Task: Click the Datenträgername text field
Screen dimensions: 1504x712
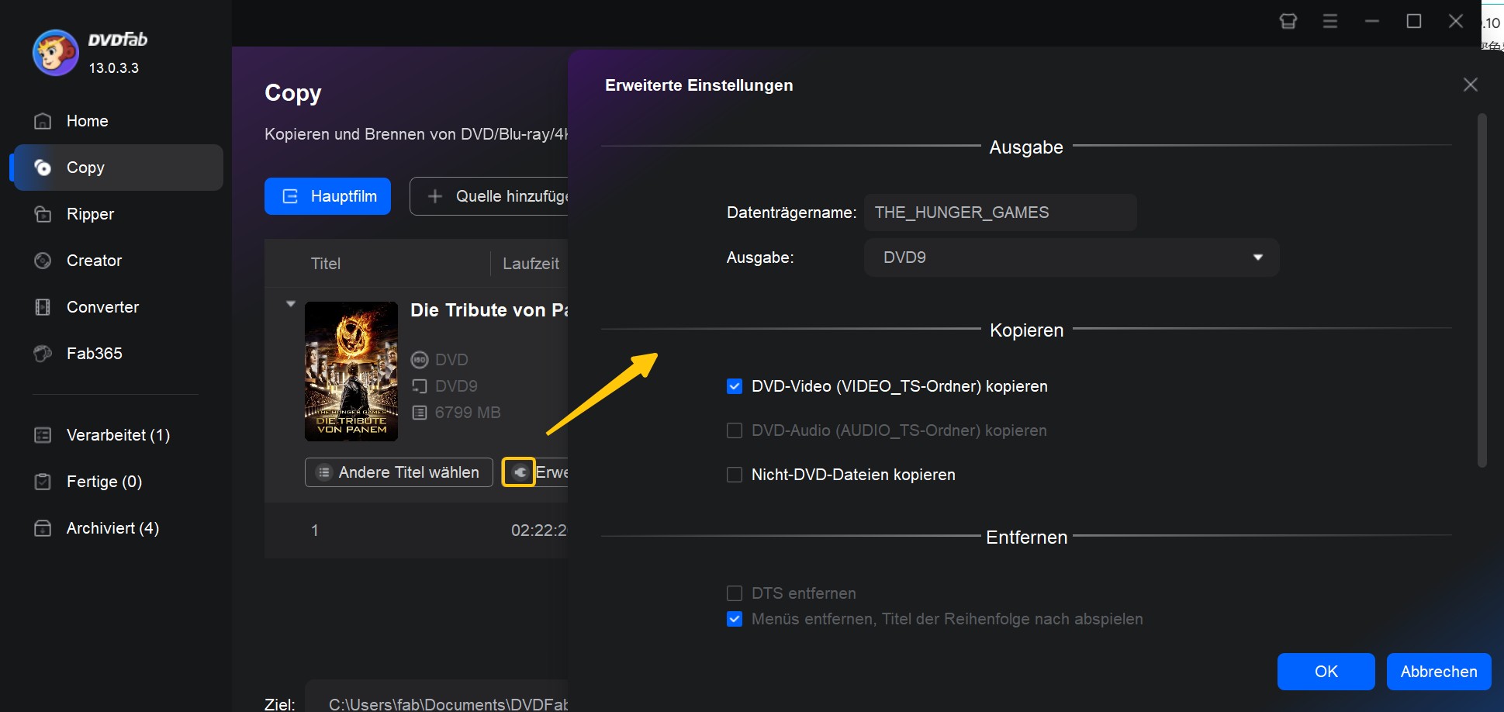Action: point(999,213)
